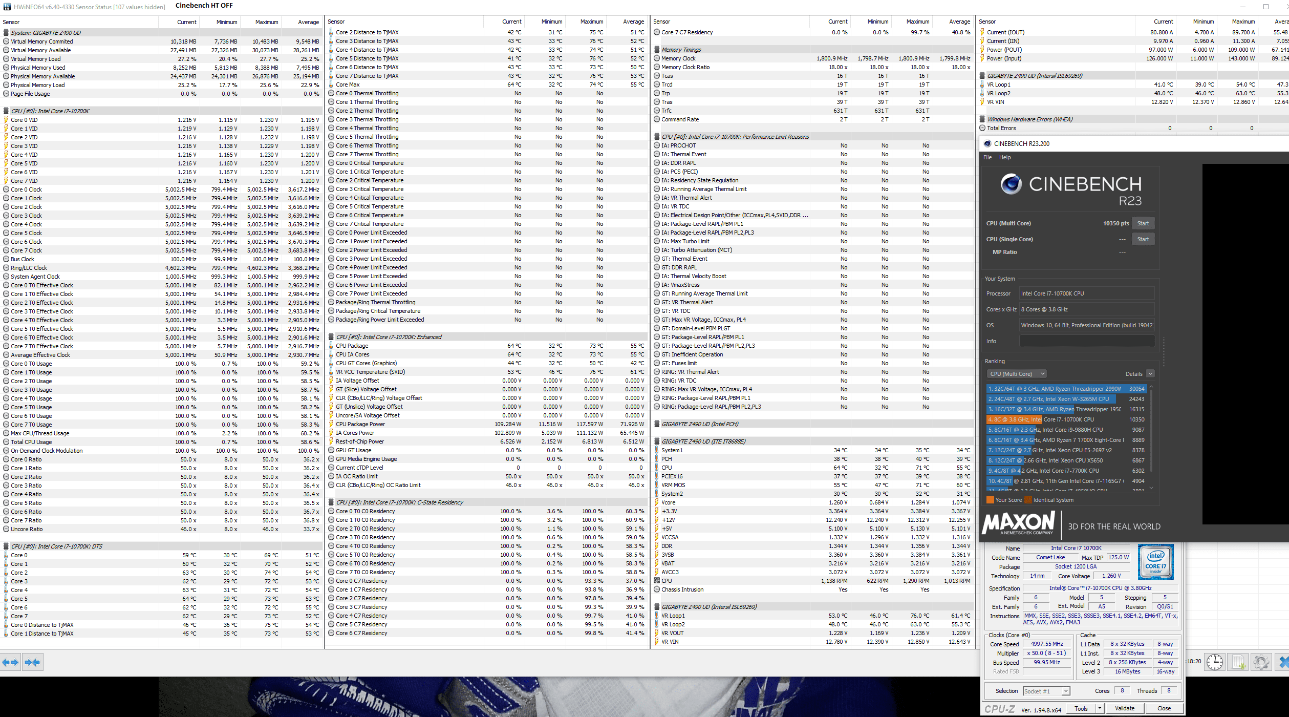This screenshot has height=717, width=1289.
Task: Open Cinebench File menu
Action: 987,157
